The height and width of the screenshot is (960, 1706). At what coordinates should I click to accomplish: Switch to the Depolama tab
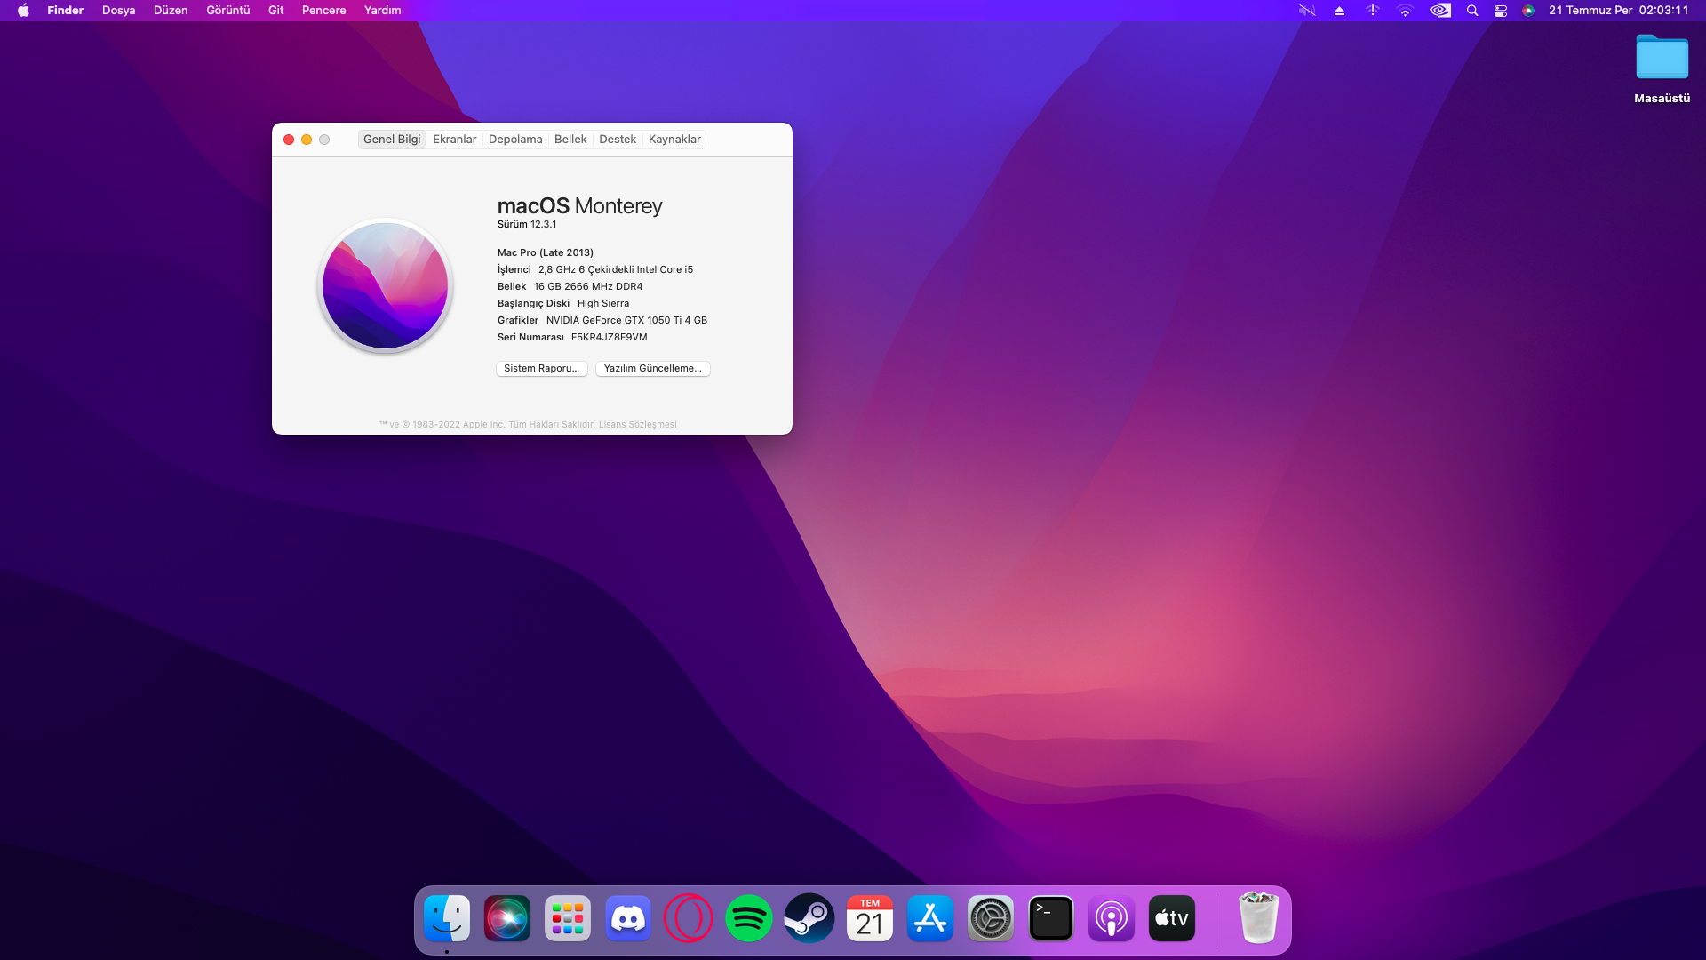tap(515, 140)
